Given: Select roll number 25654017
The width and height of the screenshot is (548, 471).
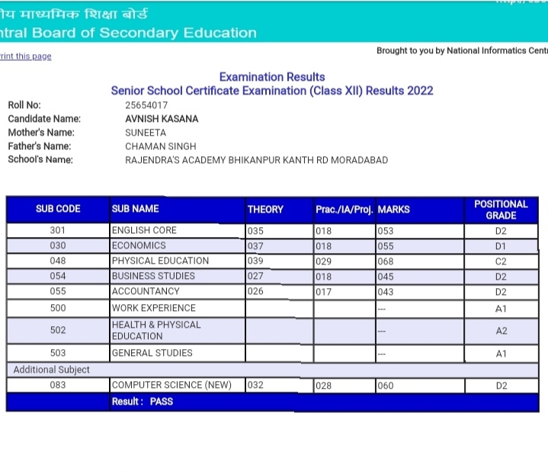Looking at the screenshot, I should 146,105.
